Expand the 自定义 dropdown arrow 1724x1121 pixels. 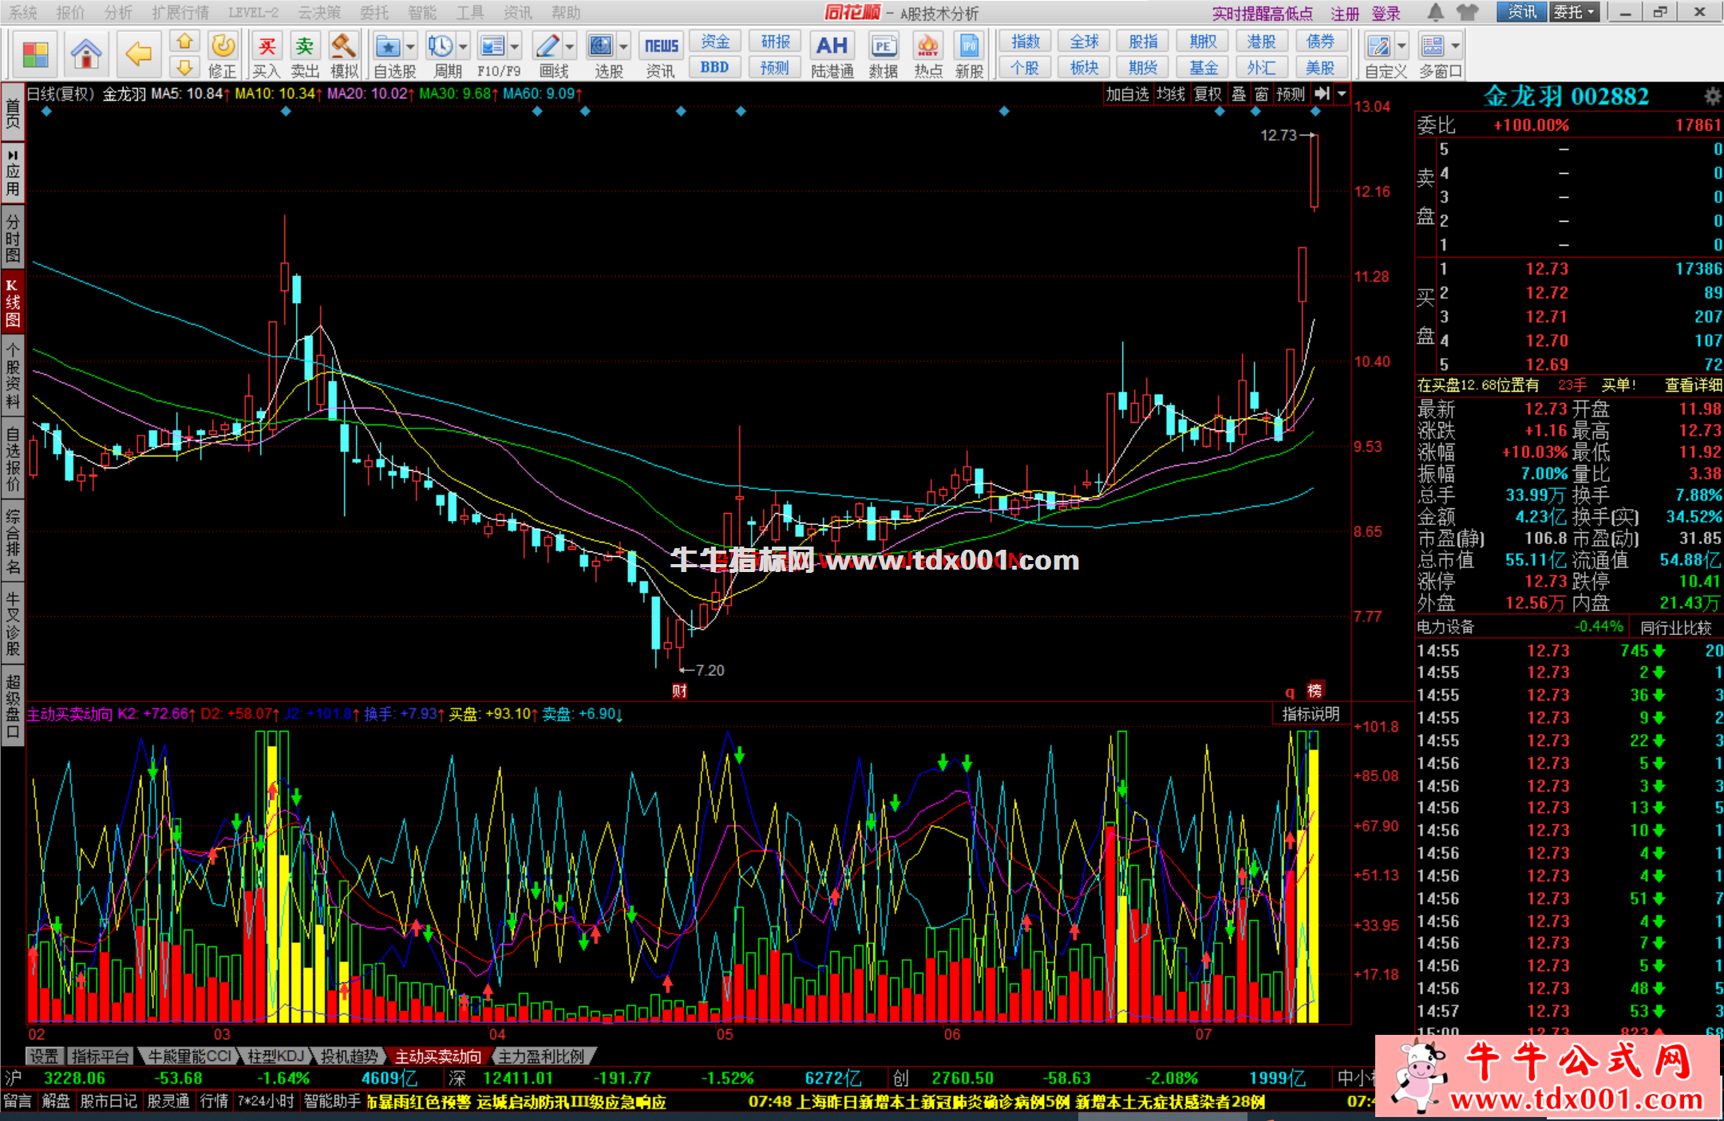[x=1402, y=46]
